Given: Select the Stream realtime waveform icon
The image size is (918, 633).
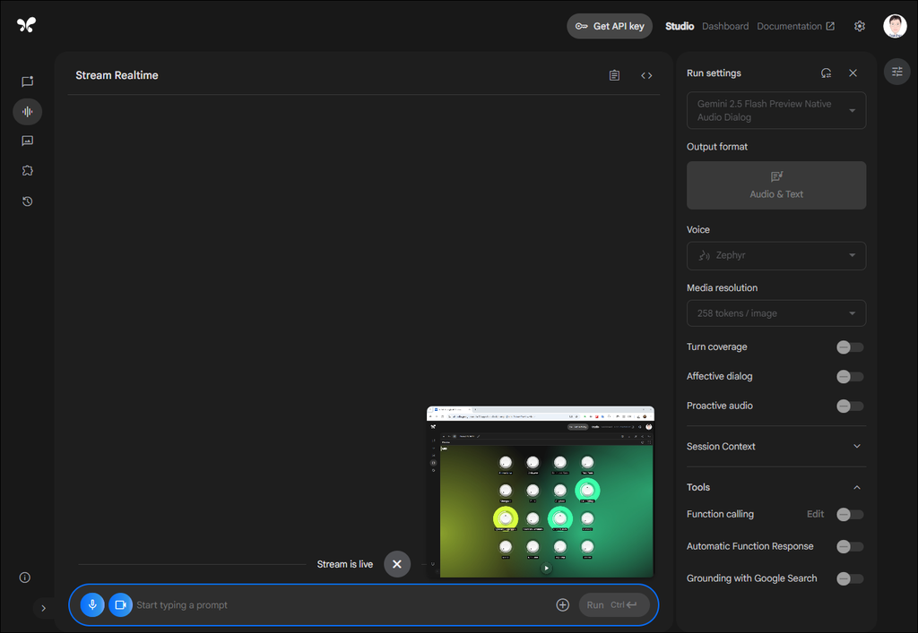Looking at the screenshot, I should point(28,111).
